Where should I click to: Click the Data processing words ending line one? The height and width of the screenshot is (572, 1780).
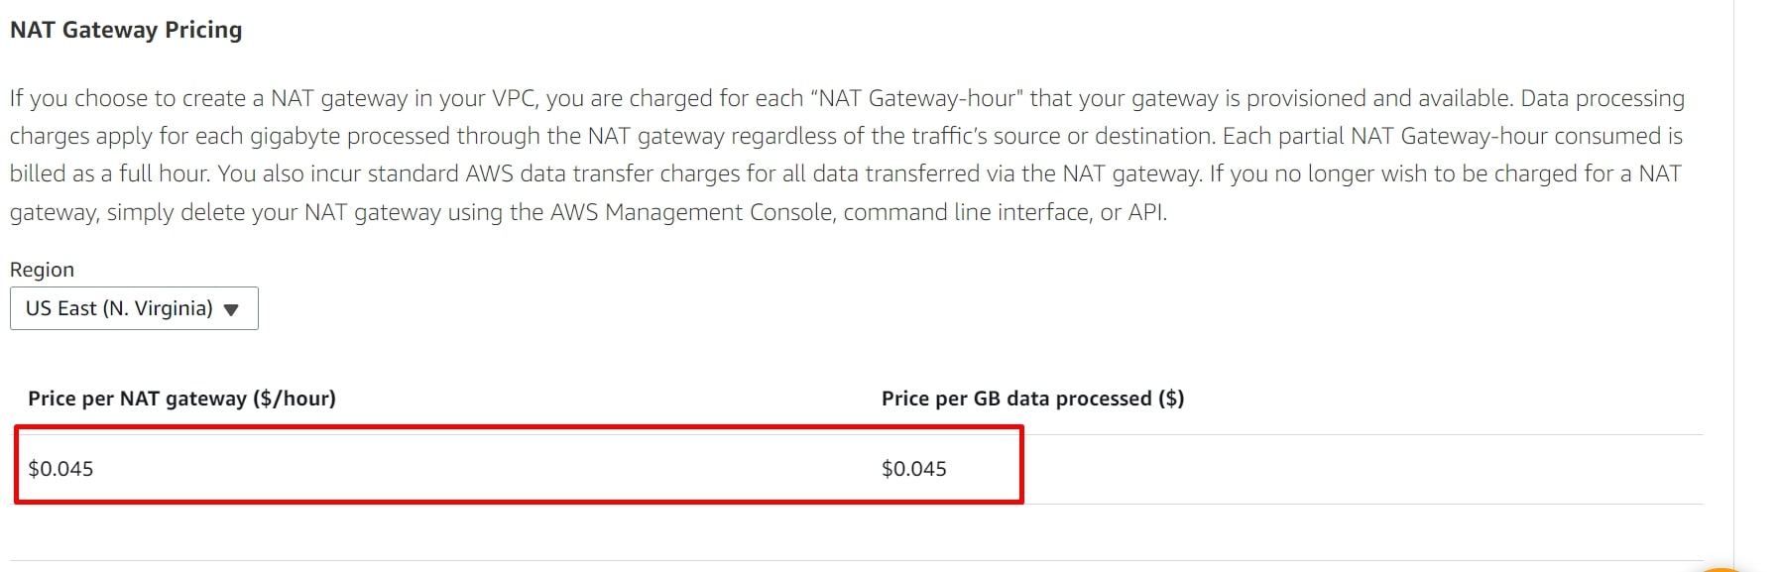[1602, 98]
